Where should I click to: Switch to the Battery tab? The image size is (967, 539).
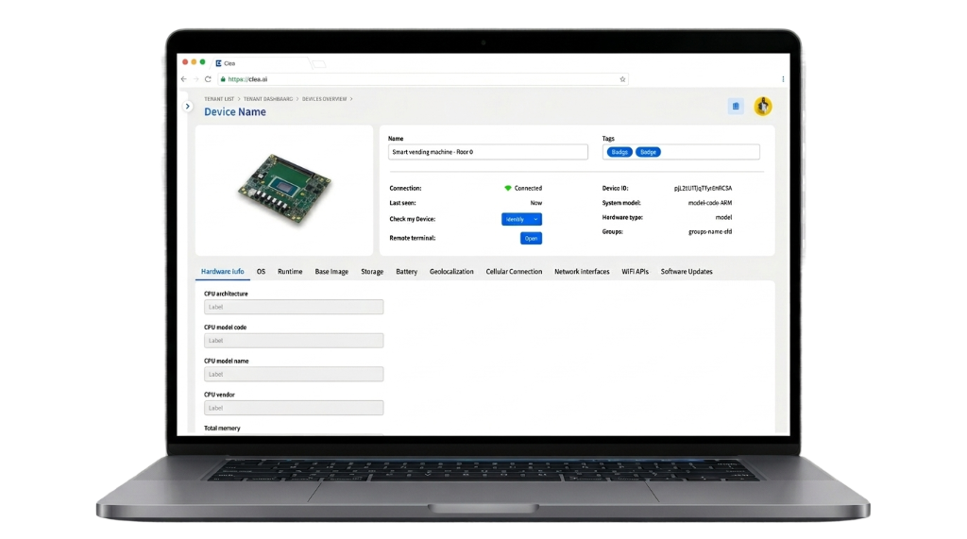(x=406, y=272)
